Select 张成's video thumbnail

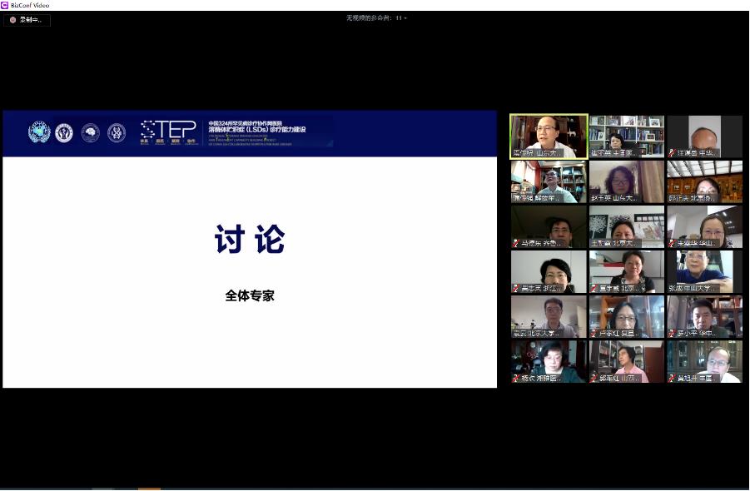pos(704,270)
